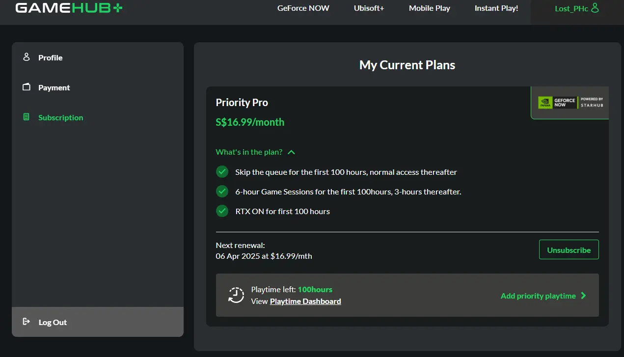Click the chevron next to What's in the plan
Viewport: 624px width, 357px height.
(291, 152)
